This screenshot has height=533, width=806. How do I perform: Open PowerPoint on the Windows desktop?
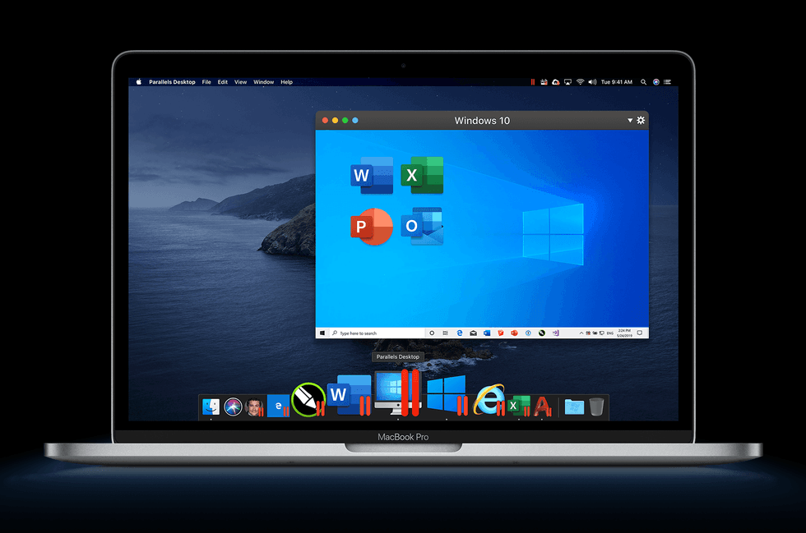372,227
